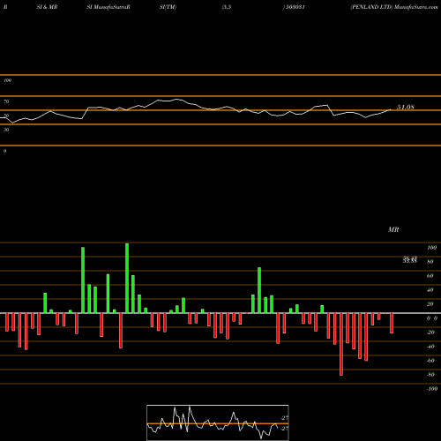Click the 70 label on RSI scale
This screenshot has width=441, height=441.
[x=6, y=101]
